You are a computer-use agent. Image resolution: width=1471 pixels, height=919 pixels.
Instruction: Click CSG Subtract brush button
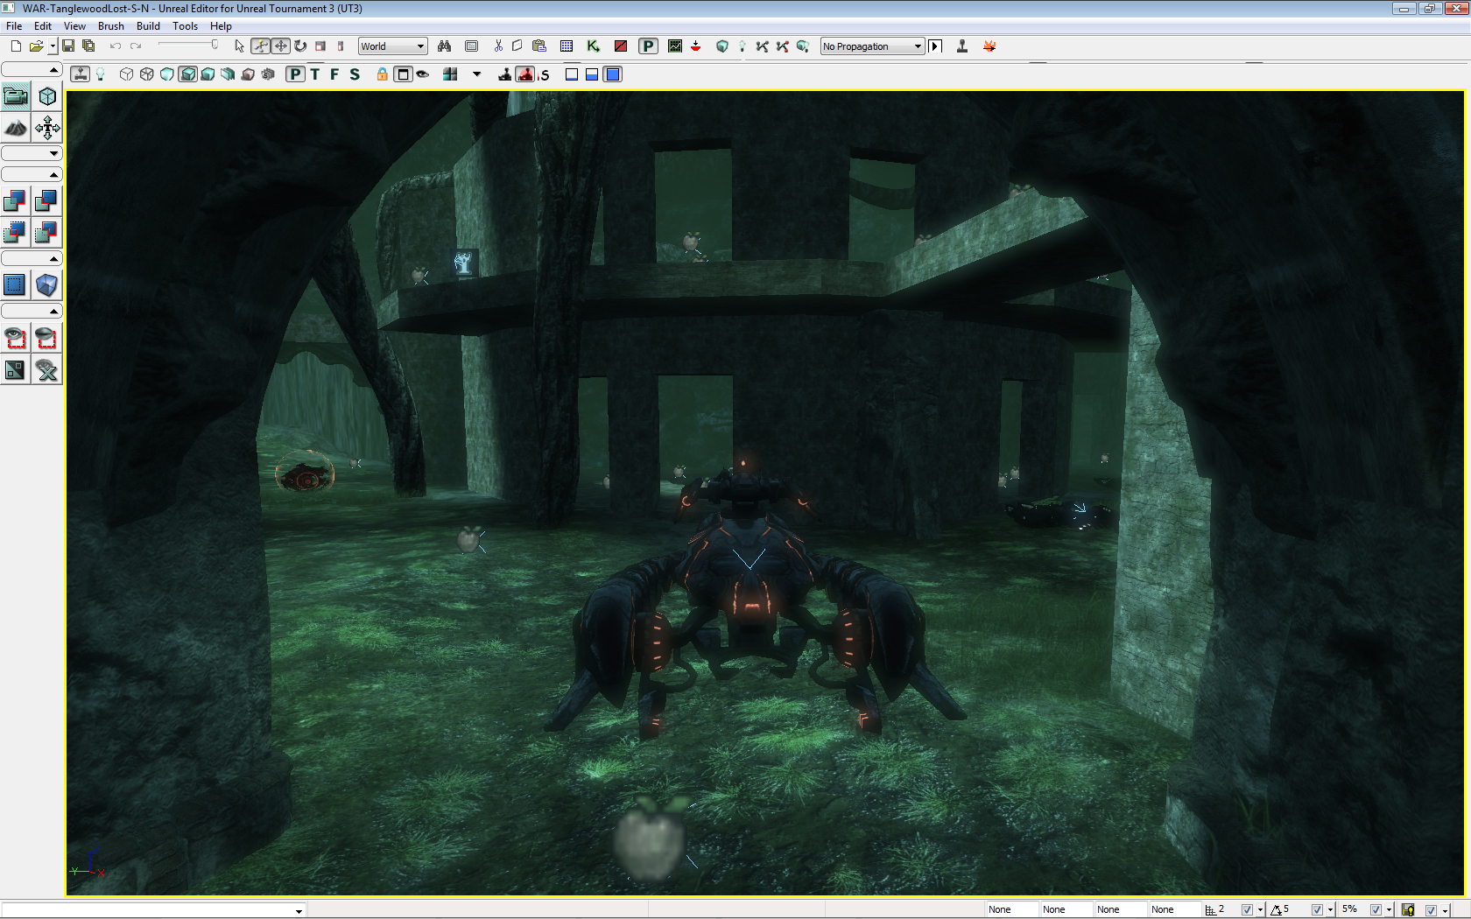(x=47, y=201)
